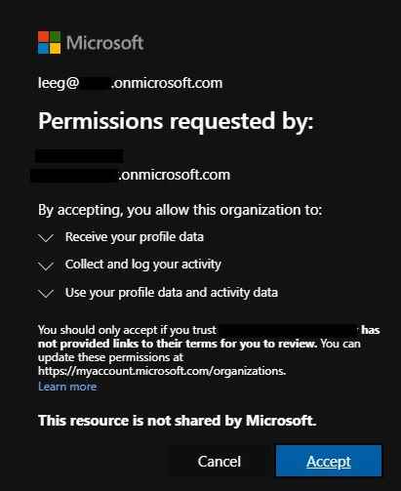Click 'This resource is not shared by Microsoft' notice
This screenshot has height=491, width=401.
178,421
